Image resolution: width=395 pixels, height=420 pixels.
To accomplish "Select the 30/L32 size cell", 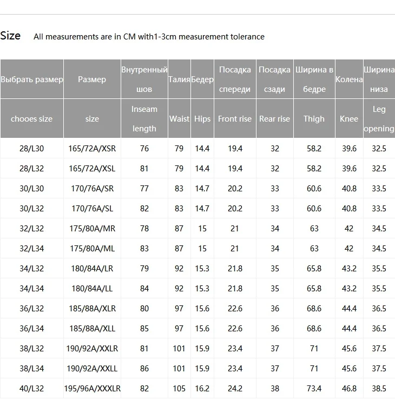I will coord(31,209).
